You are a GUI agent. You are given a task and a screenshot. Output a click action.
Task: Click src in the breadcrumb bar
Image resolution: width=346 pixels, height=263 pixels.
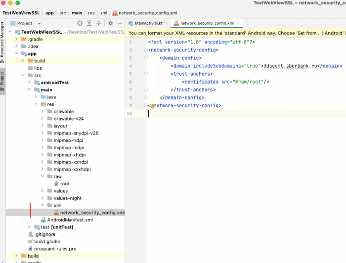click(x=63, y=13)
